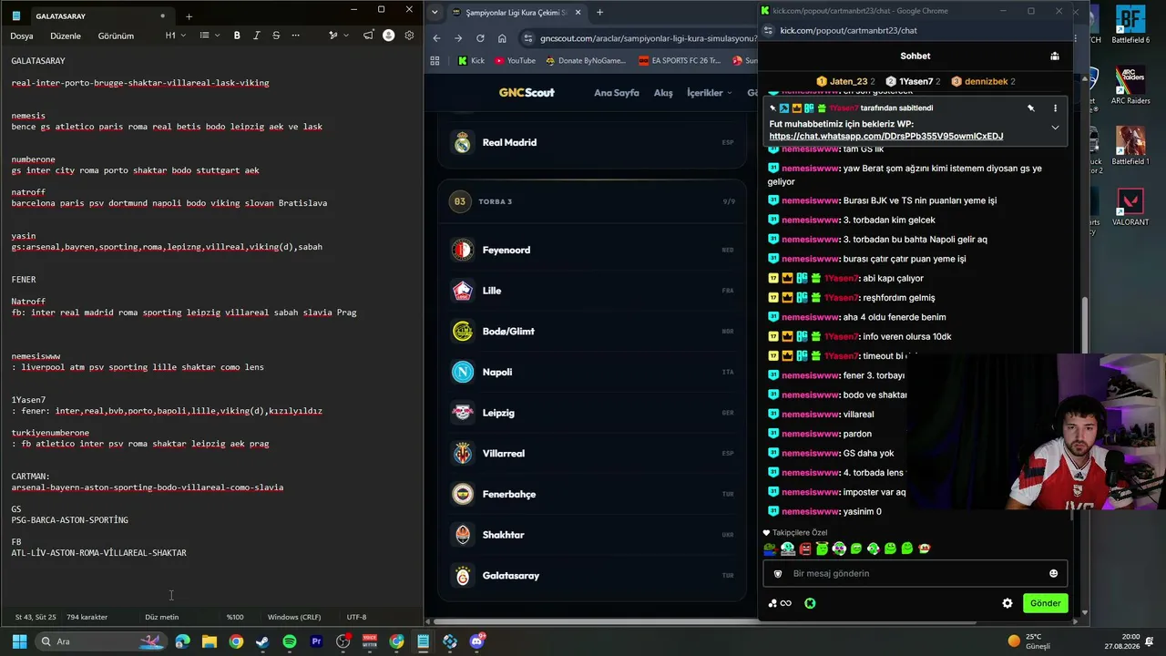Expand the pinned chat message

click(x=1055, y=128)
